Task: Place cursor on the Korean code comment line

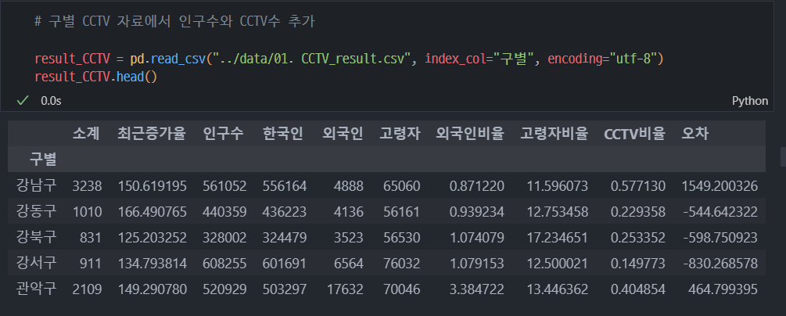Action: coord(175,22)
